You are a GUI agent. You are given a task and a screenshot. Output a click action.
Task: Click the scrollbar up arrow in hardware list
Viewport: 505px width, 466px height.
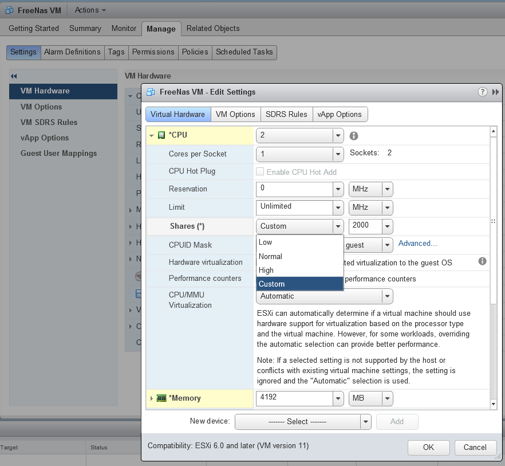coord(493,131)
